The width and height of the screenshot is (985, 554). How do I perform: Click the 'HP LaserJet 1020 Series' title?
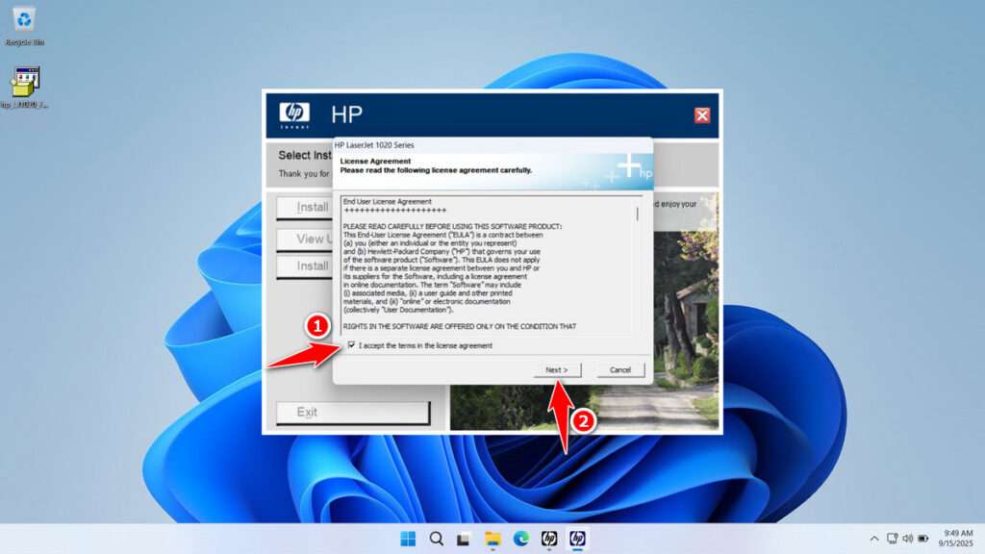click(374, 145)
